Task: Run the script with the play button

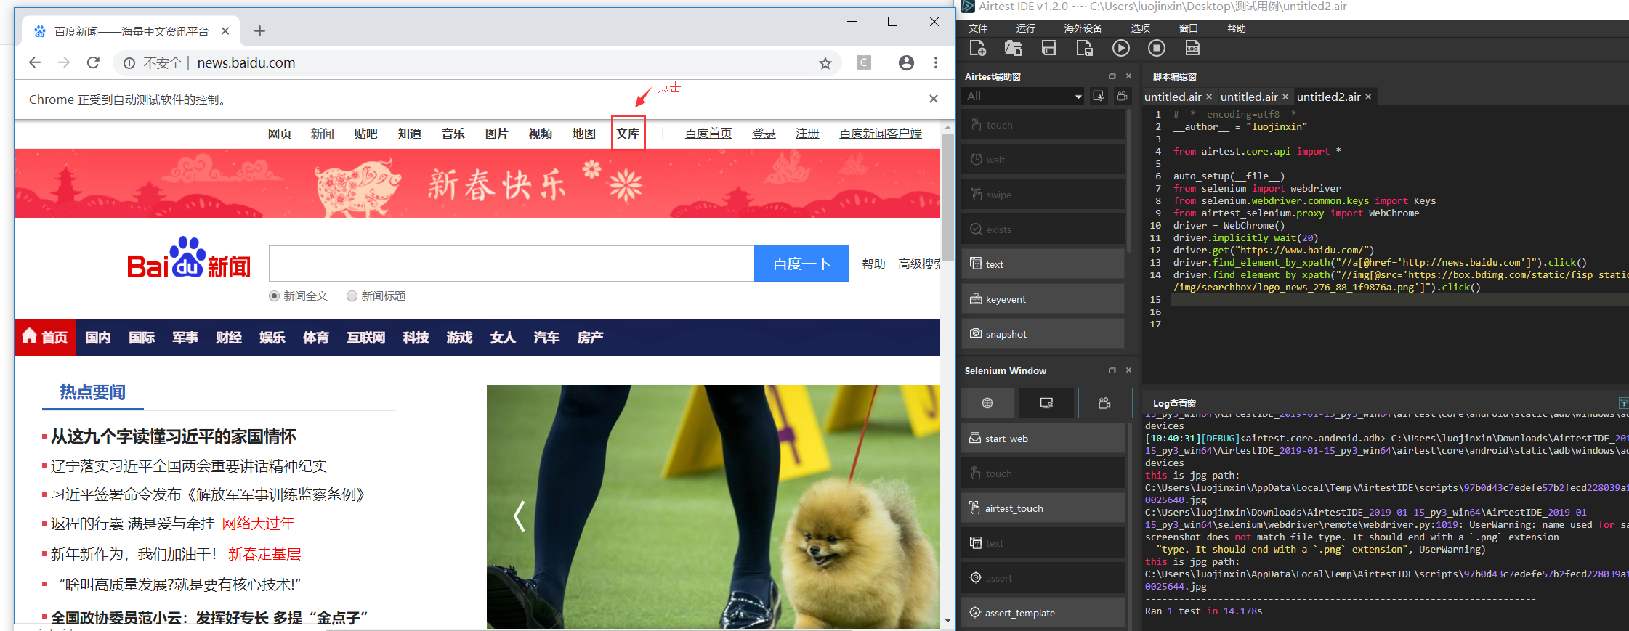Action: 1120,48
